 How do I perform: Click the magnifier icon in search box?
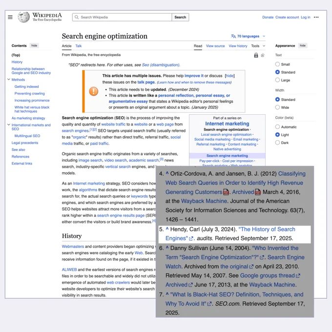coord(77,17)
